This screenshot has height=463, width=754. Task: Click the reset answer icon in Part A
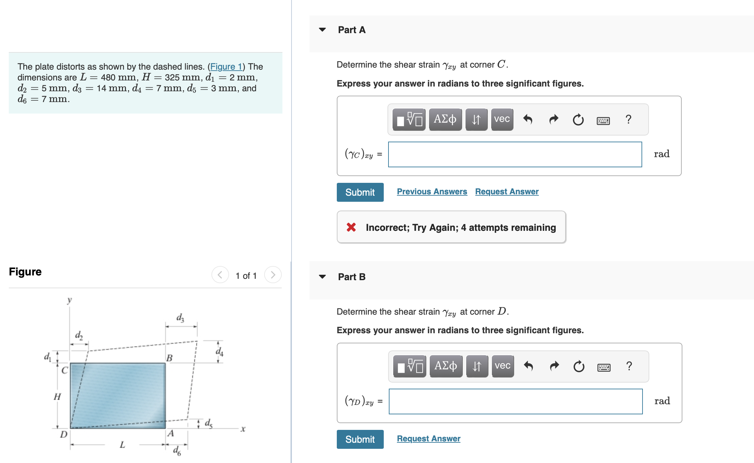578,119
